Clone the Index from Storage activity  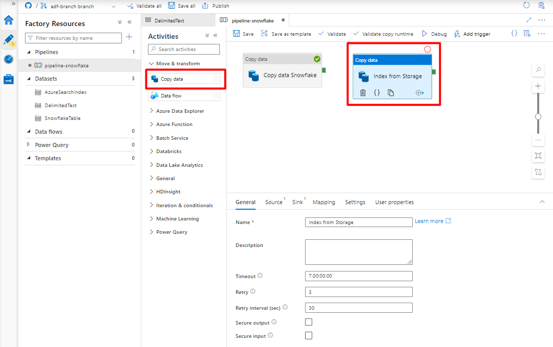pyautogui.click(x=391, y=93)
